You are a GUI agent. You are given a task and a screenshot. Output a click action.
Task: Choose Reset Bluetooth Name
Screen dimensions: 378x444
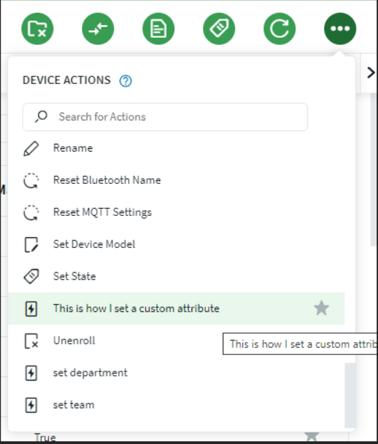[176, 180]
